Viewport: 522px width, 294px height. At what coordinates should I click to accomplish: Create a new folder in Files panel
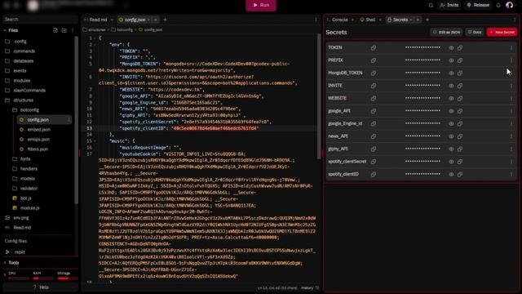64,30
